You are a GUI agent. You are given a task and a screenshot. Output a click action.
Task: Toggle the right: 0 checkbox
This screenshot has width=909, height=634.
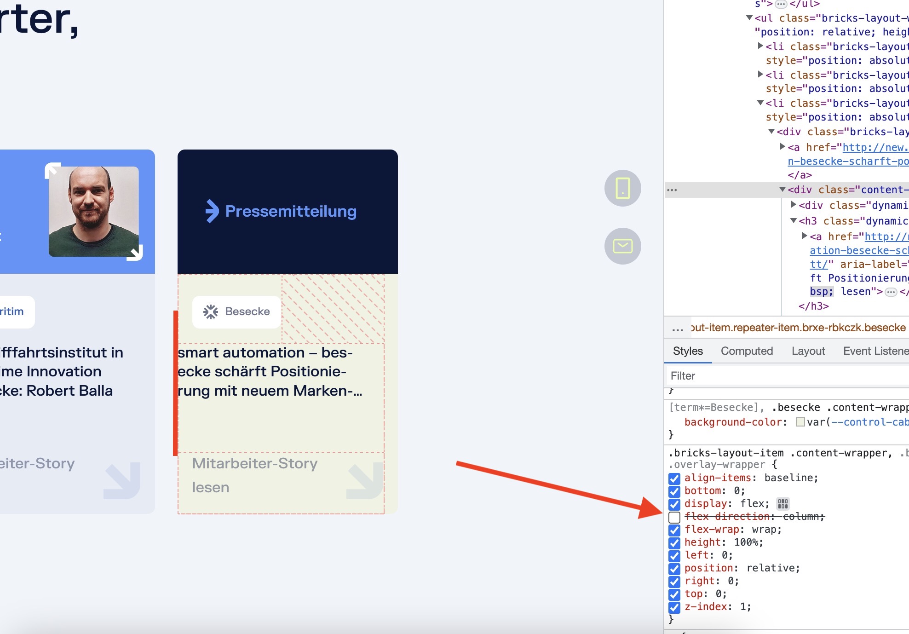674,582
